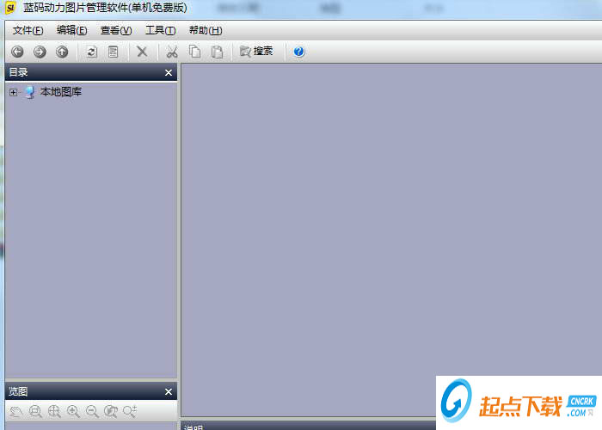This screenshot has height=430, width=602.
Task: Close the 目录 panel
Action: [x=169, y=72]
